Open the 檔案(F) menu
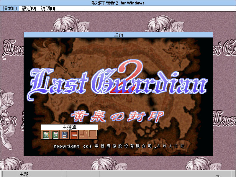The height and width of the screenshot is (177, 236). coord(10,9)
